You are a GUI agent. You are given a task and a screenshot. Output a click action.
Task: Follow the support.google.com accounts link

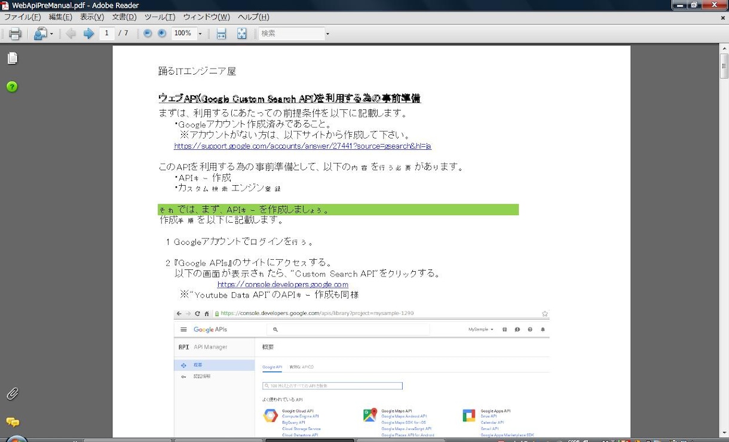click(302, 146)
